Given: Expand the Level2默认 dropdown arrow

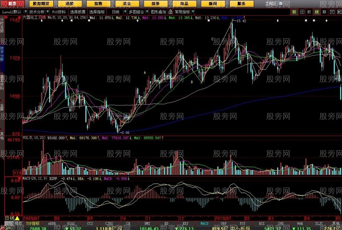Looking at the screenshot, I should click(x=26, y=12).
